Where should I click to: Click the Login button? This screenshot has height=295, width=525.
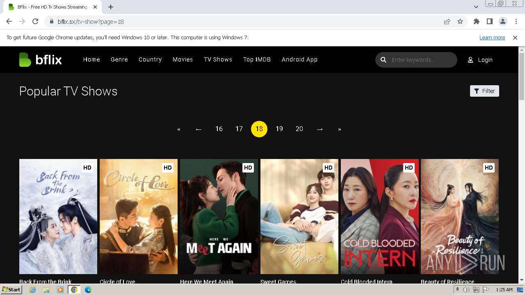(480, 60)
